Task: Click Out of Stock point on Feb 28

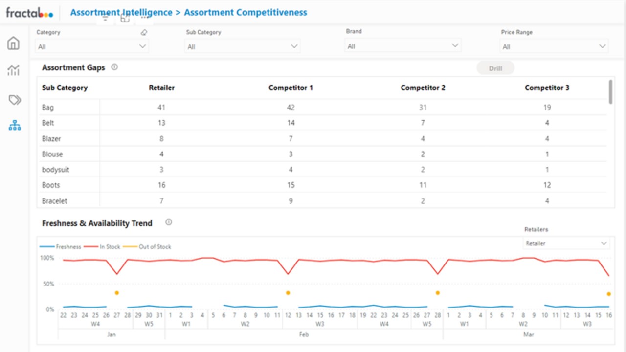Action: [438, 293]
